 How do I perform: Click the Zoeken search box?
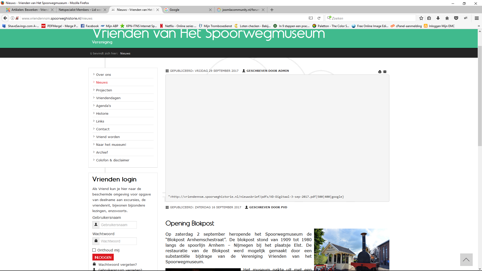[371, 18]
